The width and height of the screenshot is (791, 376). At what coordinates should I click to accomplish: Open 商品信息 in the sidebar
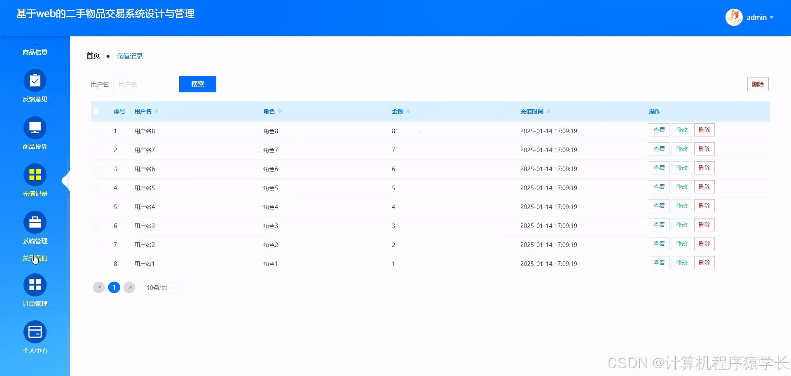click(x=35, y=52)
